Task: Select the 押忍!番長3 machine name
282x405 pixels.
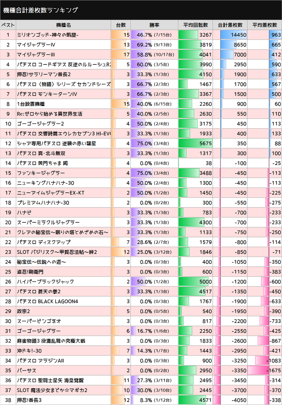Action: coord(29,400)
